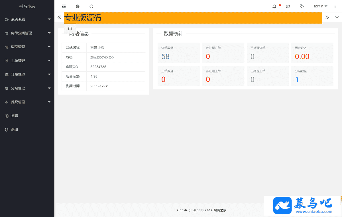Open the vertical three-dot more menu
The height and width of the screenshot is (217, 342).
(335, 6)
